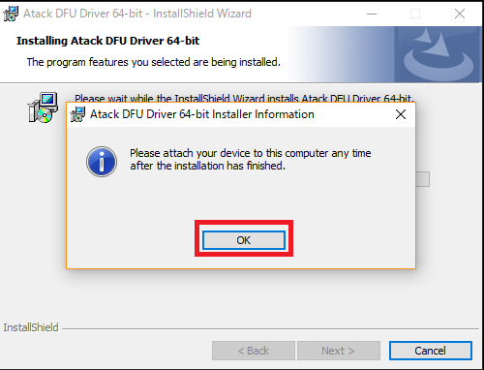Click the 'Installing Atack DFU Driver 64-bit' heading

click(x=108, y=41)
